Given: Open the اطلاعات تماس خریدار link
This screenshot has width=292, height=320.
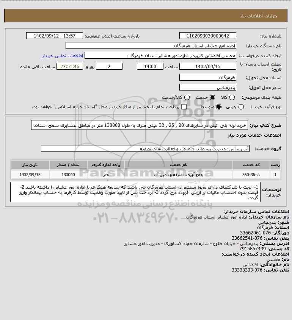Looking at the screenshot, I should coord(63,56).
